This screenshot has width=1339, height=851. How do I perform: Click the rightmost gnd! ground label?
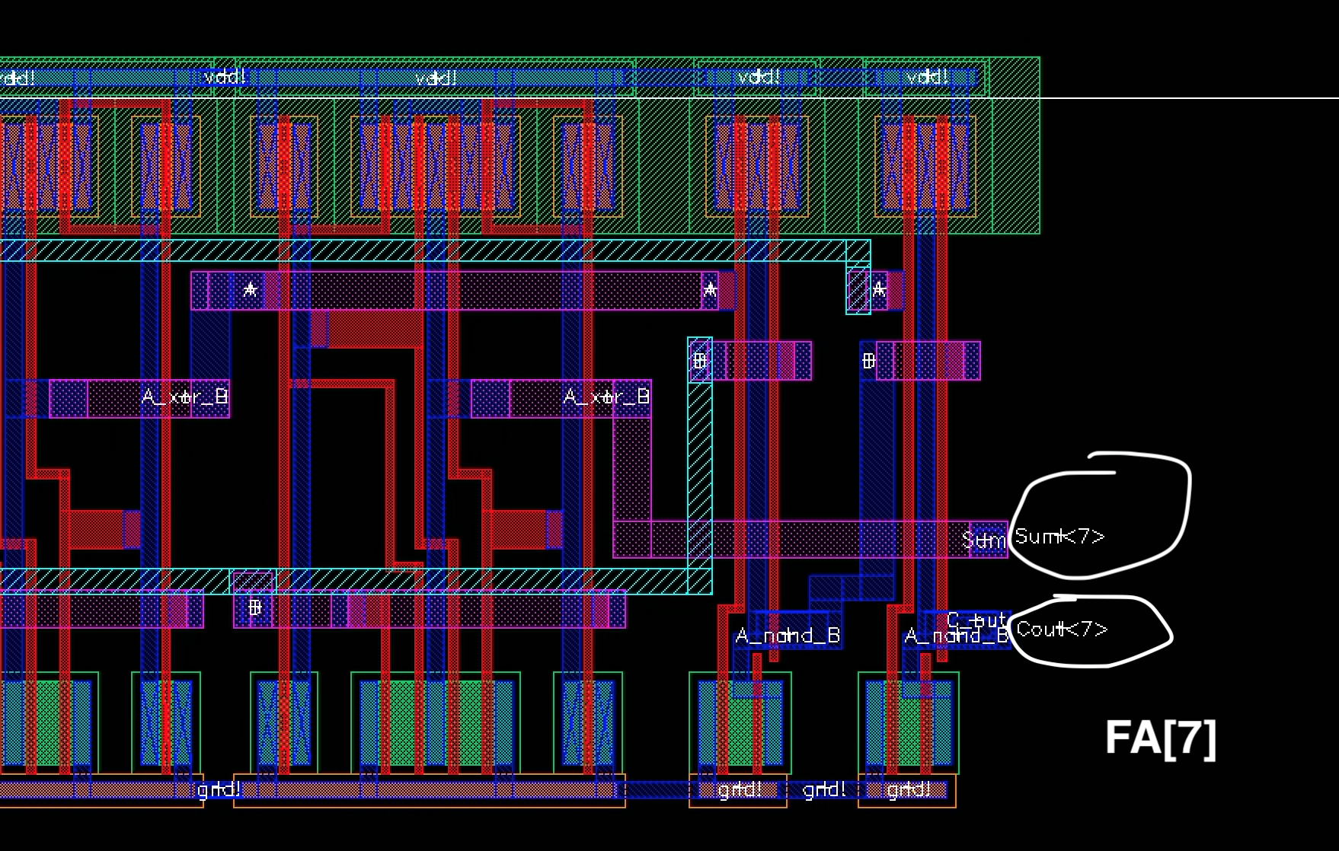tap(908, 789)
